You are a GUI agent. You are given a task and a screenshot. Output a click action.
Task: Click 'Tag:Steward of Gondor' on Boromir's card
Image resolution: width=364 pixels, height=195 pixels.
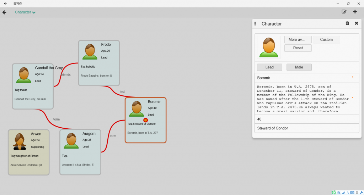click(x=141, y=124)
